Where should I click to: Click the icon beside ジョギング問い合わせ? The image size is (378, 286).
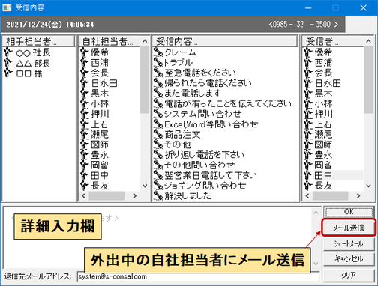click(x=158, y=186)
